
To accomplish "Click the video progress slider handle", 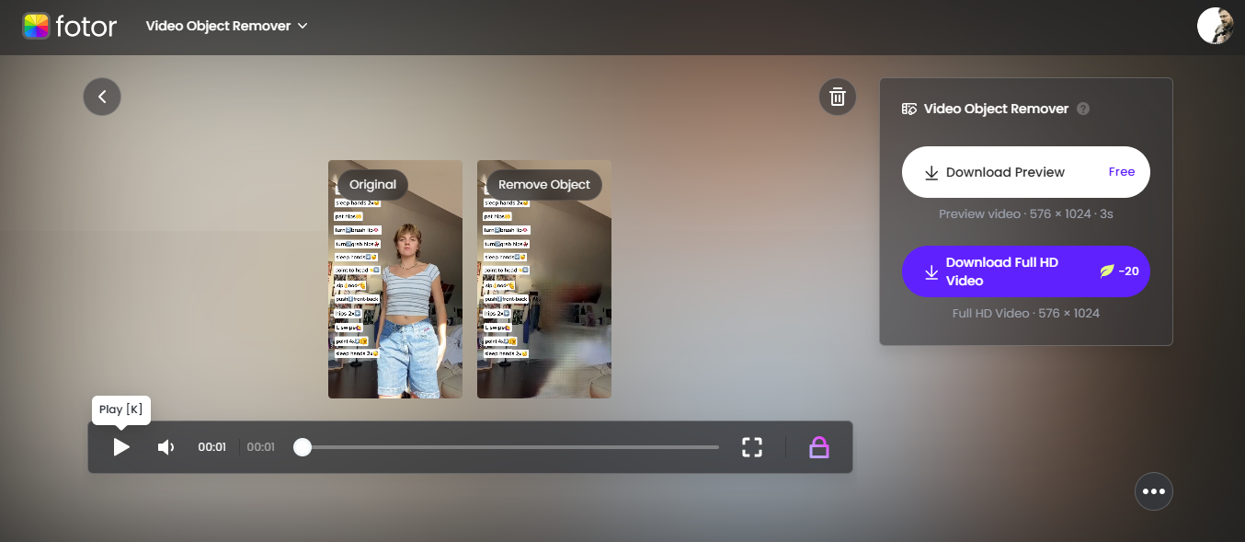I will click(303, 447).
